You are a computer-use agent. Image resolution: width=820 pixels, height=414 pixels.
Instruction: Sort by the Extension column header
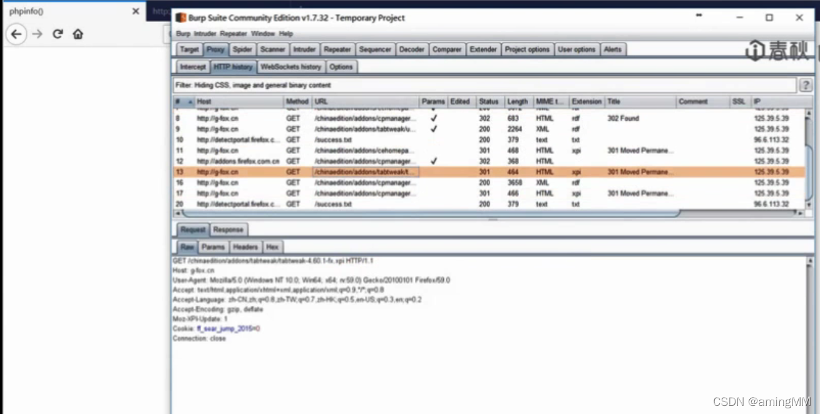[x=587, y=101]
